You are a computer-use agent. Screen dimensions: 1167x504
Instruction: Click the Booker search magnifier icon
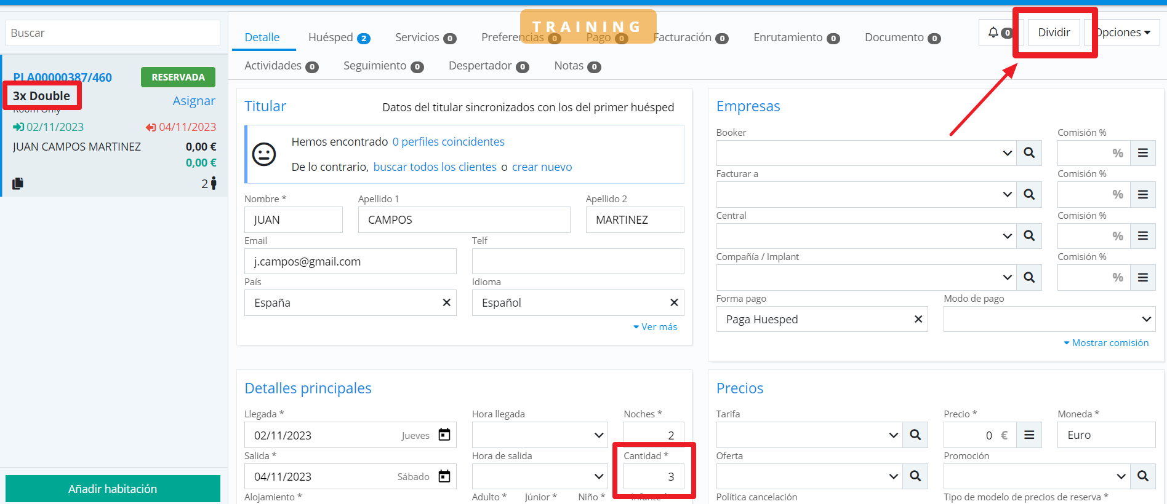tap(1029, 153)
